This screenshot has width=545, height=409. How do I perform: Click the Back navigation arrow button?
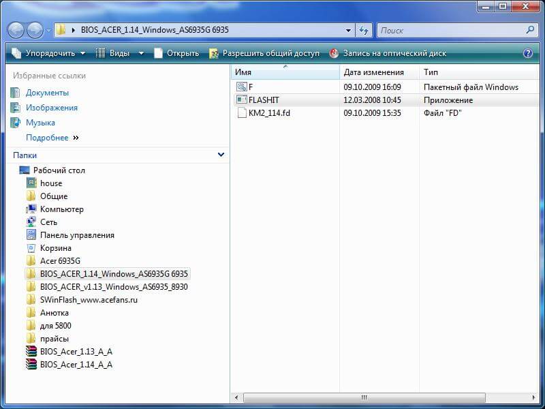tap(16, 30)
